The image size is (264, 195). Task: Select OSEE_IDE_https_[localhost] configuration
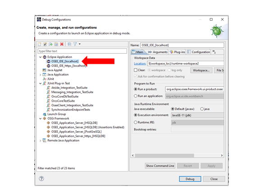click(68, 66)
